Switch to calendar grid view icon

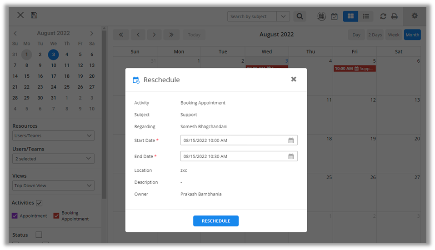(x=350, y=16)
